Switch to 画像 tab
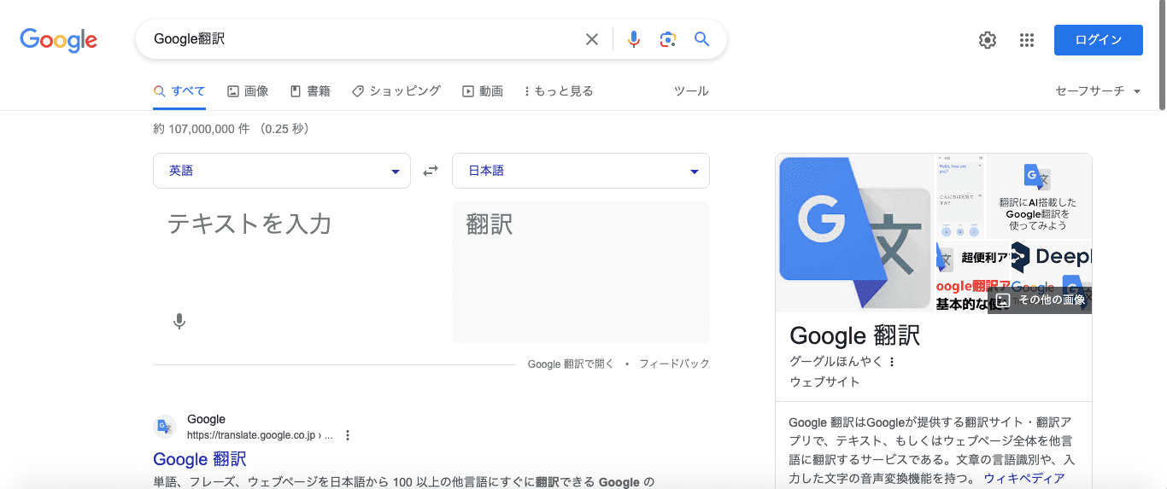Viewport: 1167px width, 489px height. pos(248,91)
